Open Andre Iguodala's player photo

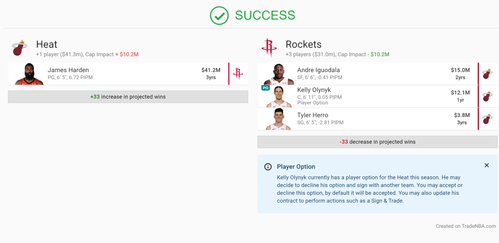pyautogui.click(x=279, y=74)
